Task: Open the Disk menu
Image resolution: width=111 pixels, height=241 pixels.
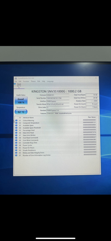Action: click(39, 81)
